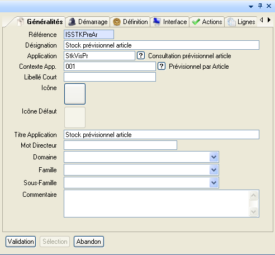Image resolution: width=275 pixels, height=255 pixels.
Task: Switch to the Définition tab
Action: pyautogui.click(x=130, y=22)
